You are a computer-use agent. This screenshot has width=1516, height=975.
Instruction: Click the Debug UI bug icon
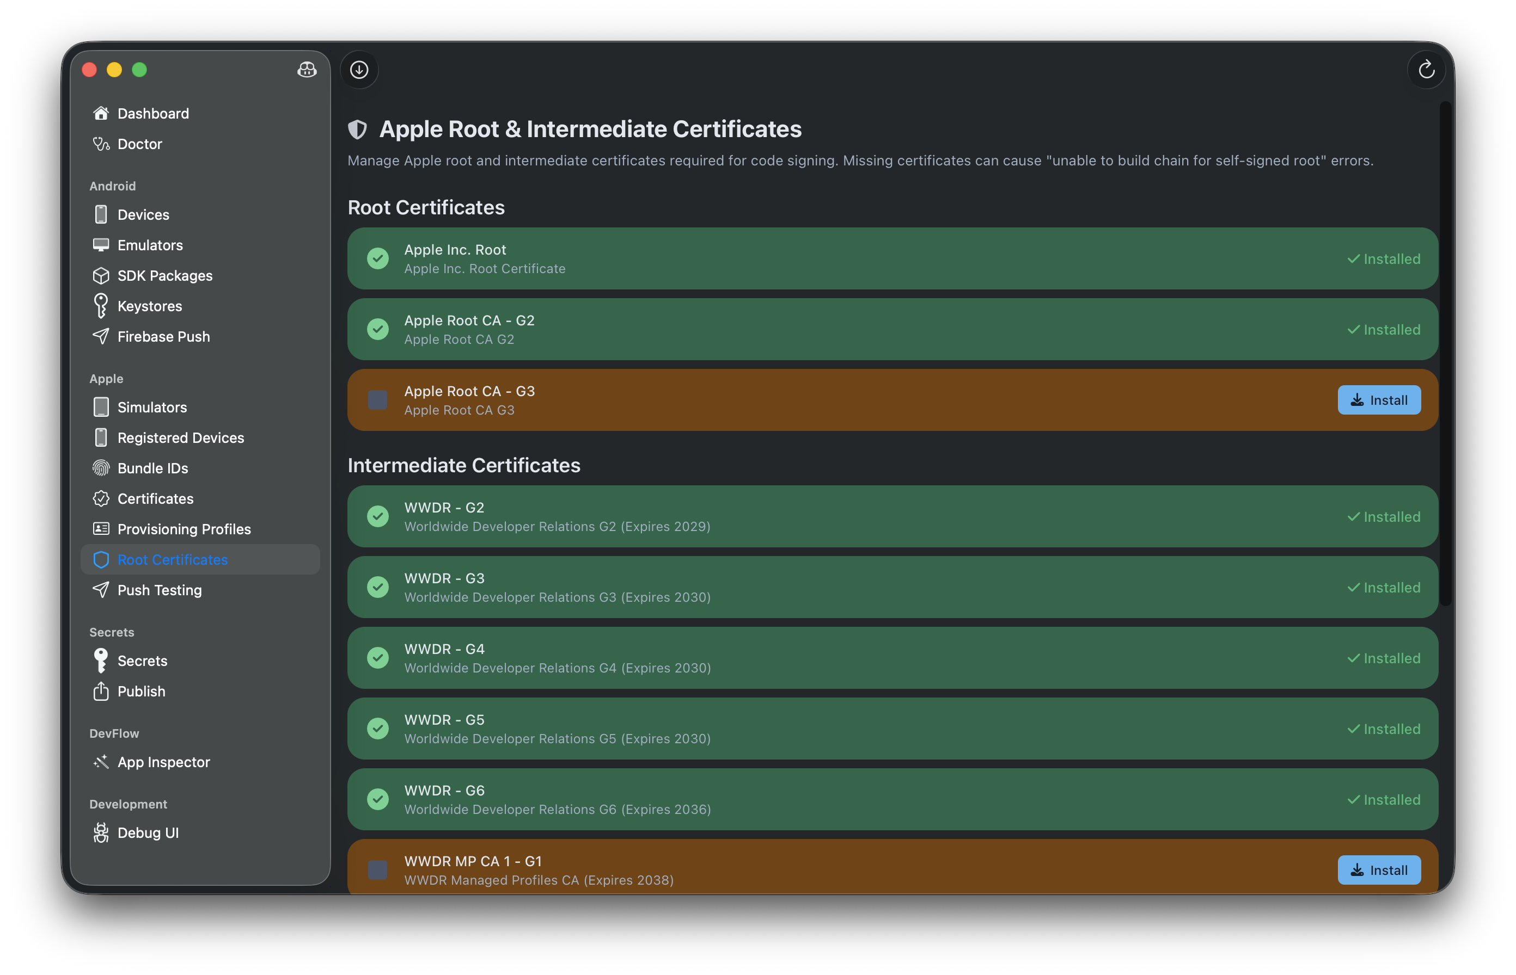(101, 832)
